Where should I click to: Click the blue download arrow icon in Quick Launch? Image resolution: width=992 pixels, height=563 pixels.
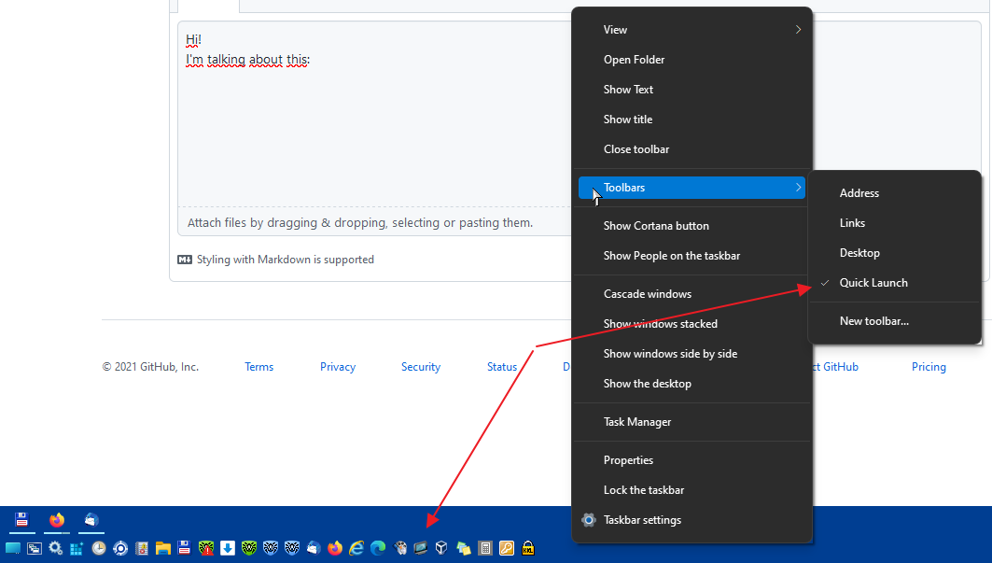(x=228, y=548)
